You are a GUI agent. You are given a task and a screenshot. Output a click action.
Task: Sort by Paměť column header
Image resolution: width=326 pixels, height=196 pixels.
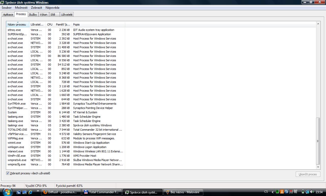[x=63, y=24]
